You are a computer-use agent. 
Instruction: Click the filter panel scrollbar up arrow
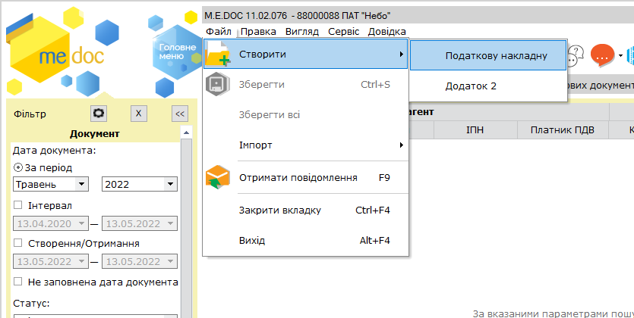click(186, 132)
